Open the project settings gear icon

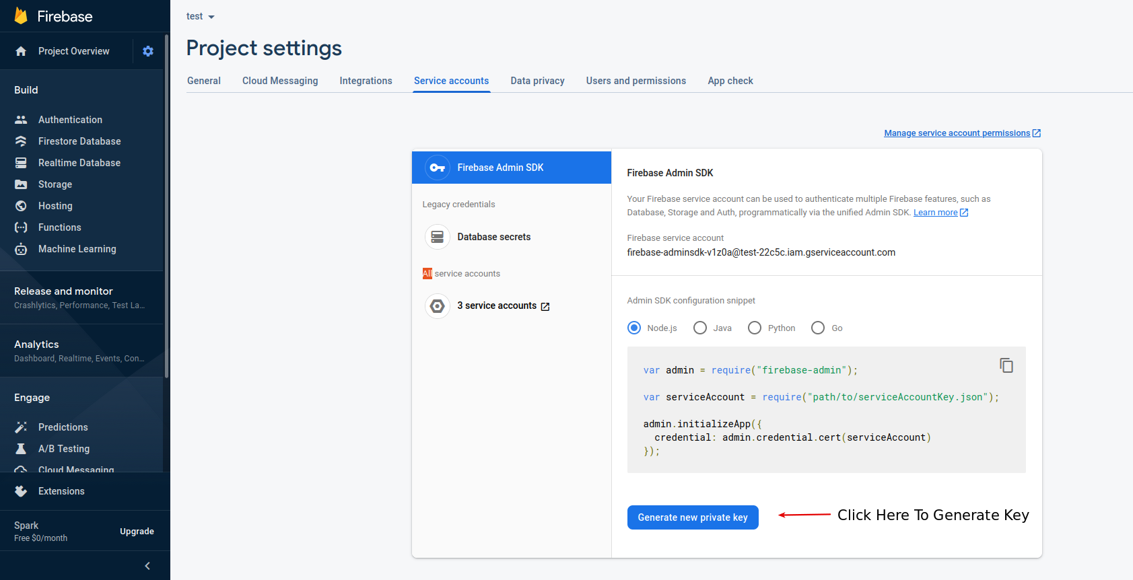[148, 51]
